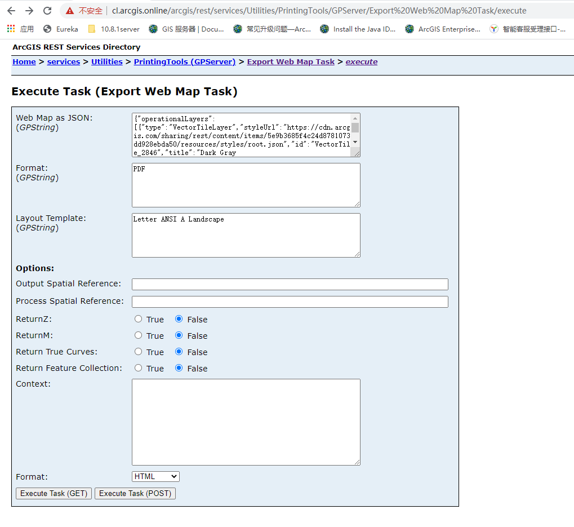
Task: Open the Install the Java ID bookmark
Action: [x=358, y=29]
